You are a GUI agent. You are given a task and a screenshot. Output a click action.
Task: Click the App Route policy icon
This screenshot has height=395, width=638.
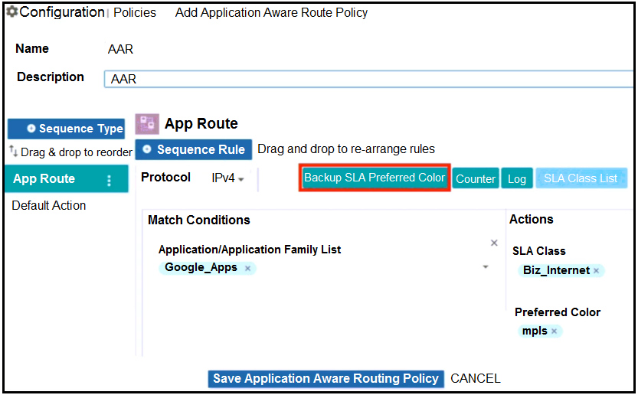pos(147,124)
